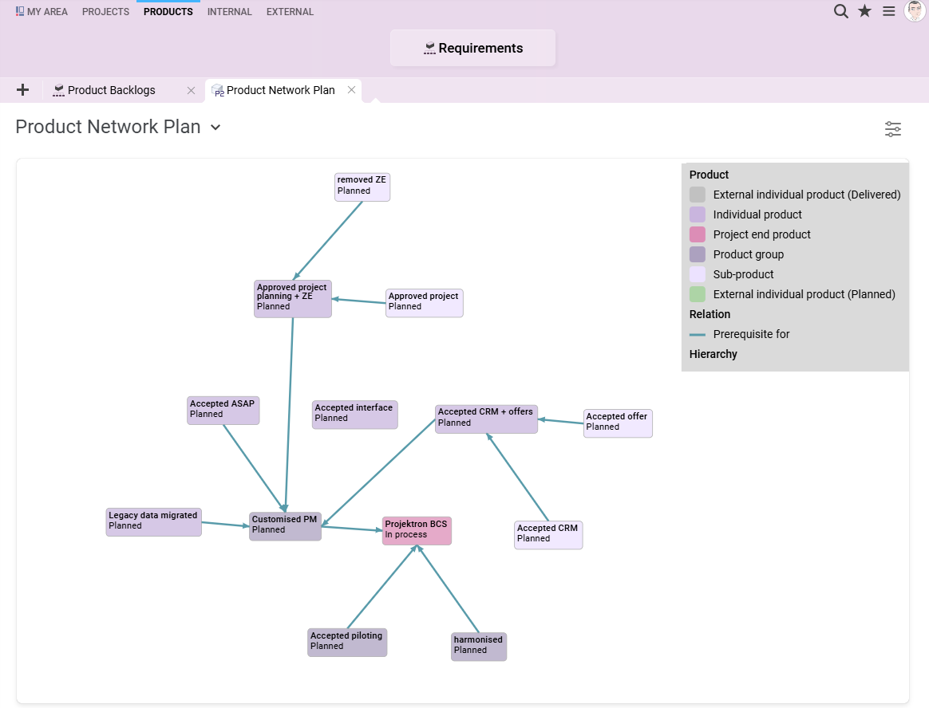Click the External individual product (Delivered) swatch

coord(698,195)
